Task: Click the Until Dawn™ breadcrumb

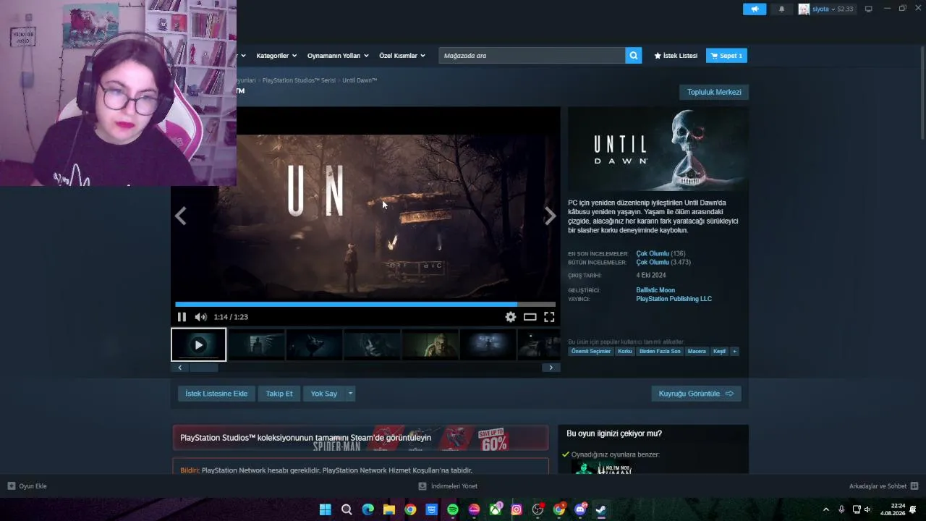Action: point(360,80)
